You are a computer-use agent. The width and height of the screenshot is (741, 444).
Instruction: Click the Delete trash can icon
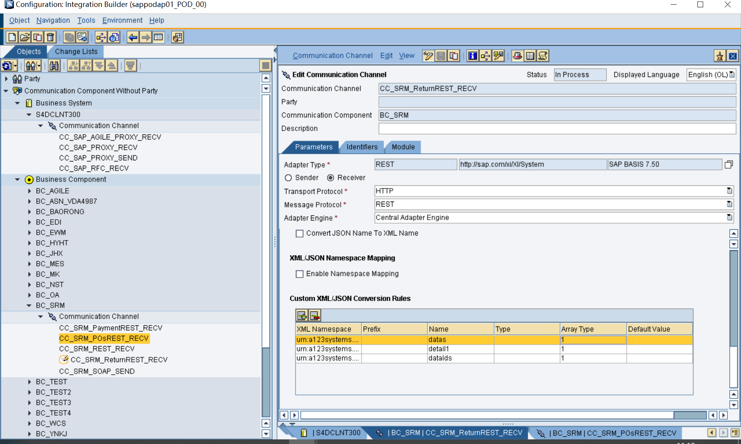click(x=50, y=37)
